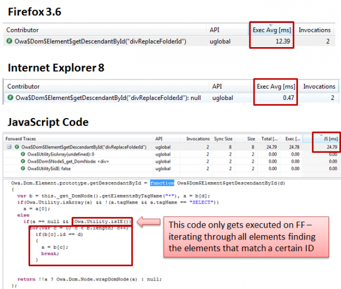The height and width of the screenshot is (289, 341).
Task: Click the 12.39 exec average value
Action: (282, 41)
